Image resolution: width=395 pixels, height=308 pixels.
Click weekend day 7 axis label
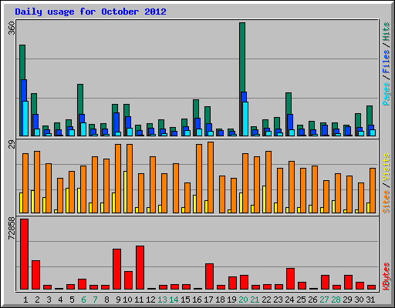coord(95,300)
